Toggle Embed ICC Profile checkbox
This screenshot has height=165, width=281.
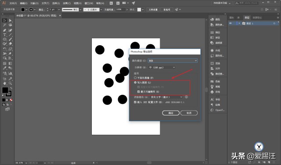135,102
